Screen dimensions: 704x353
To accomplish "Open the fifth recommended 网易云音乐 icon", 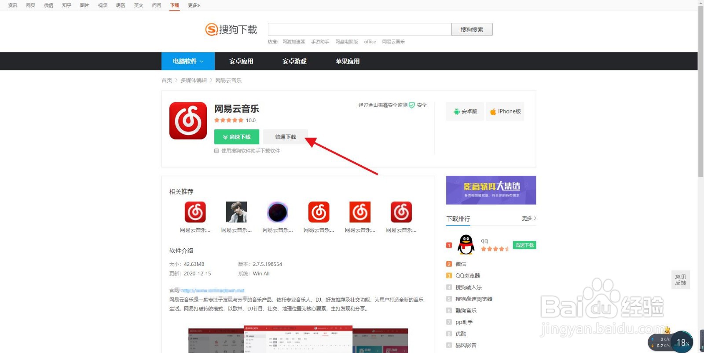I will (360, 212).
